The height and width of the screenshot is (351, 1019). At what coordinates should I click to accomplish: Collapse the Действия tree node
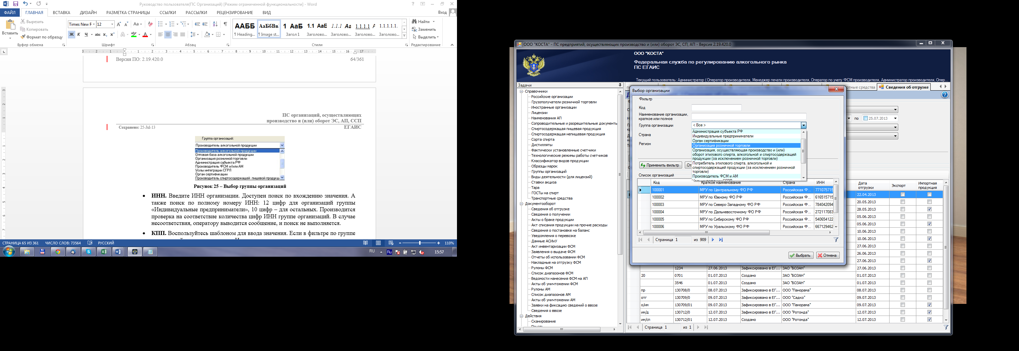click(521, 316)
